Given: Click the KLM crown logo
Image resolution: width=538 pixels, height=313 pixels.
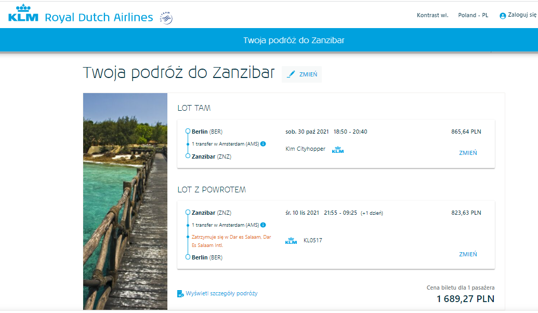Looking at the screenshot, I should pos(23,14).
